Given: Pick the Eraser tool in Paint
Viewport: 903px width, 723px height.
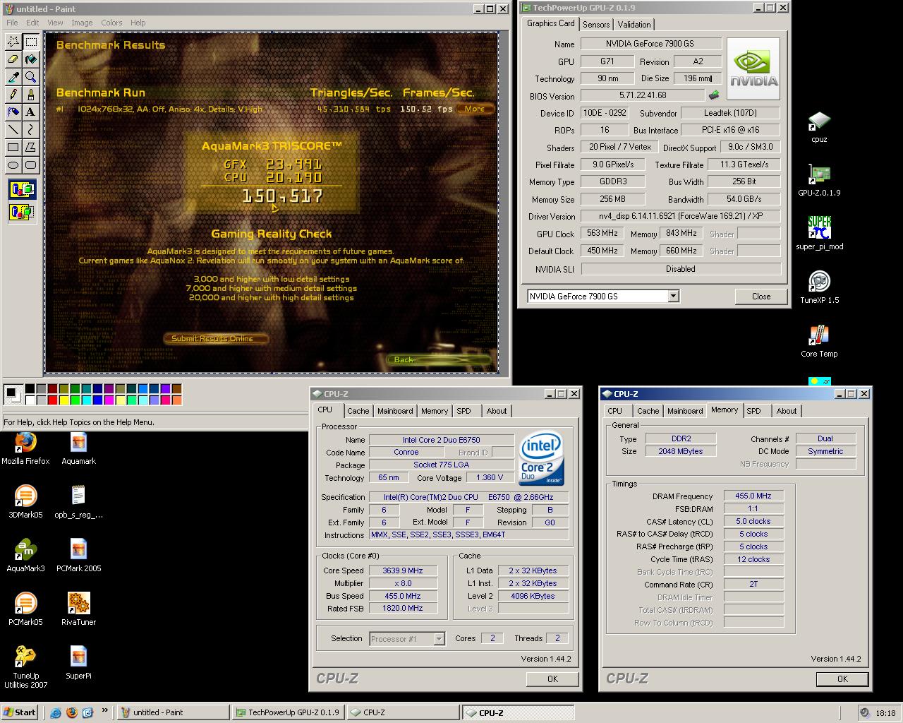Looking at the screenshot, I should [x=13, y=59].
